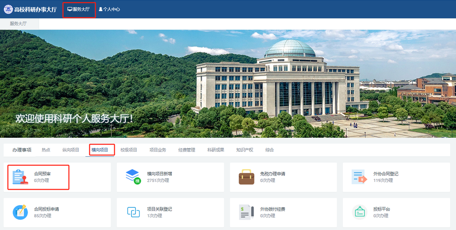Image resolution: width=456 pixels, height=230 pixels.
Task: Click the 119次办理 count text
Action: pyautogui.click(x=383, y=180)
